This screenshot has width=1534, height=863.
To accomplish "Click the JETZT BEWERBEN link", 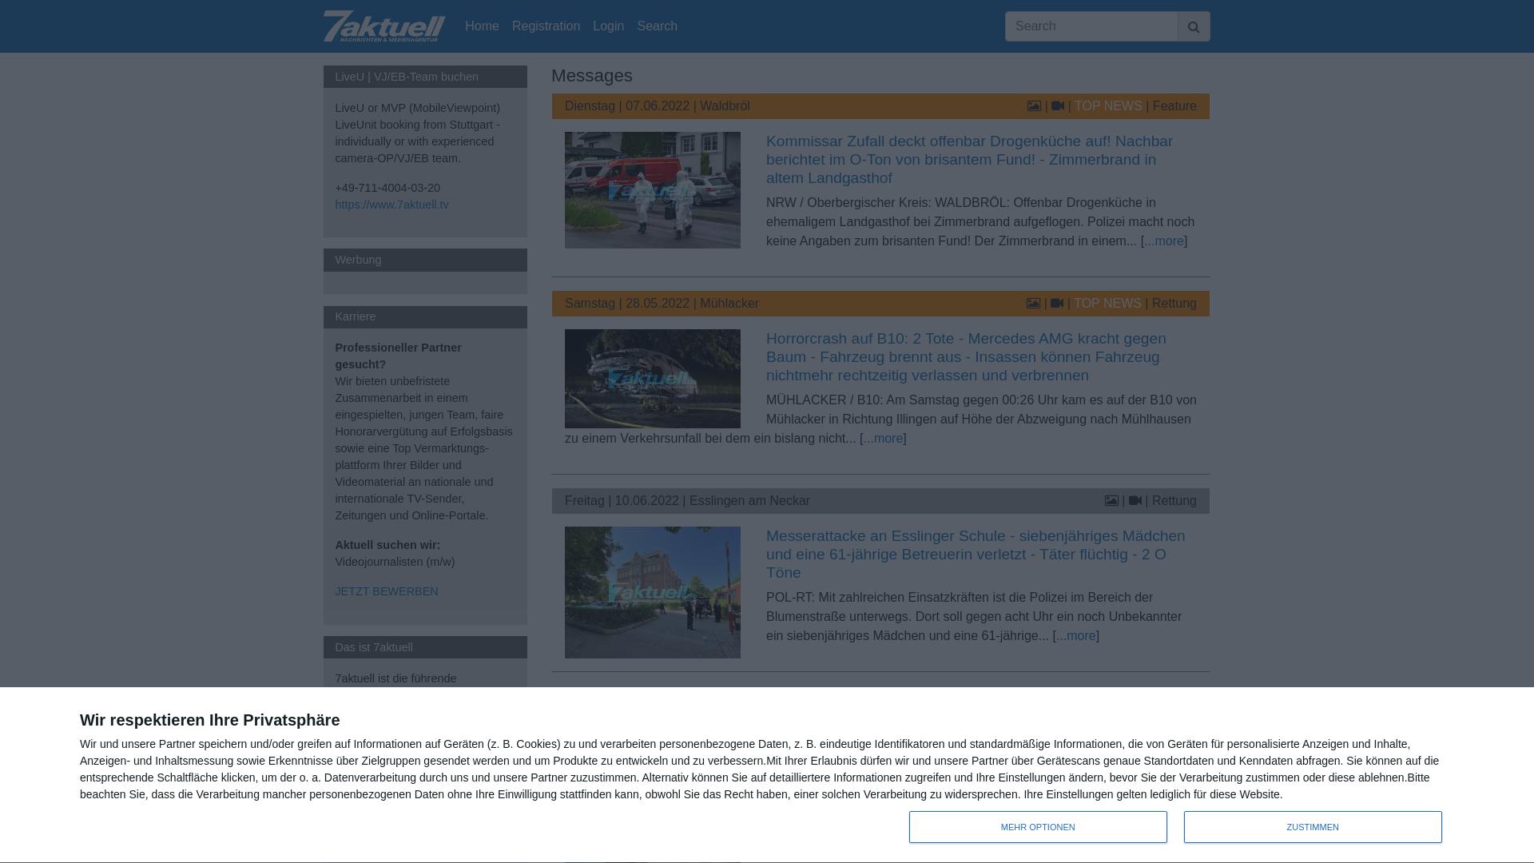I will coord(387,591).
